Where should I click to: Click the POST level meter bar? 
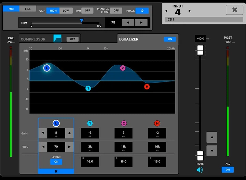pyautogui.click(x=228, y=101)
